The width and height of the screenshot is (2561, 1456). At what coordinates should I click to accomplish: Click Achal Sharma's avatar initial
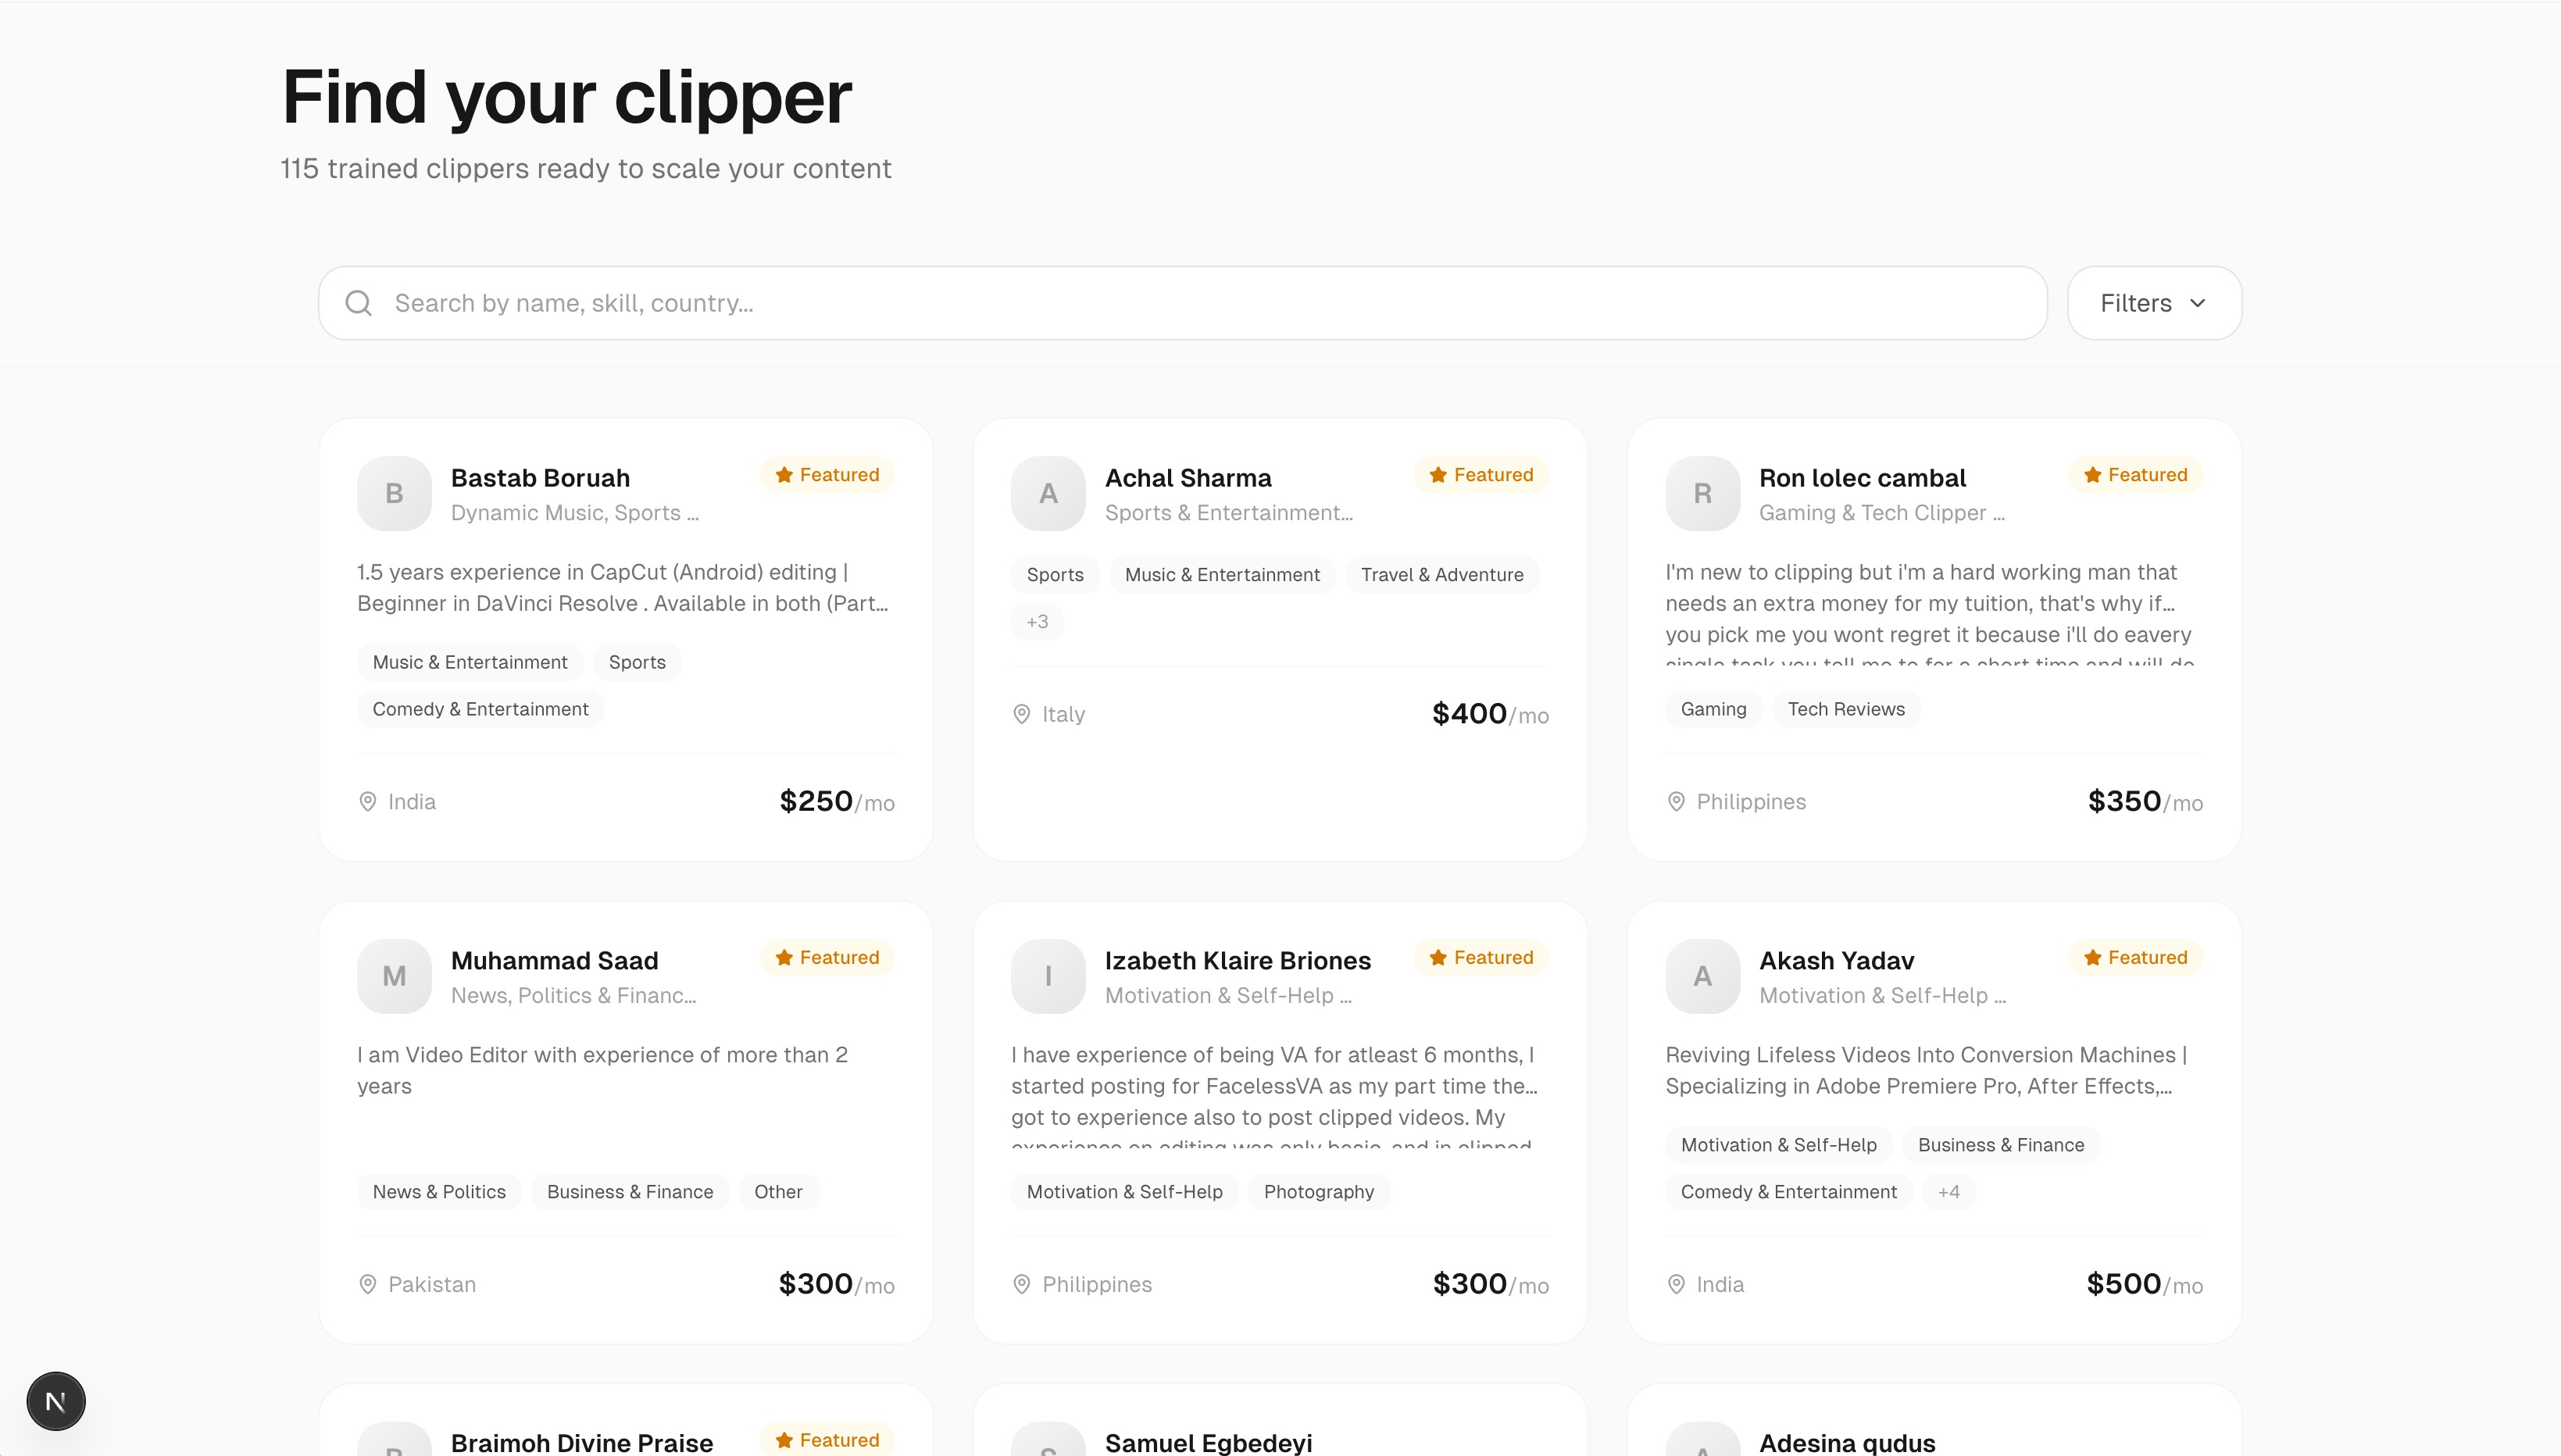pyautogui.click(x=1048, y=493)
